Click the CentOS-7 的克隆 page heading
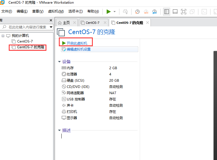Viewport: 217px width, 160px height. click(x=92, y=32)
